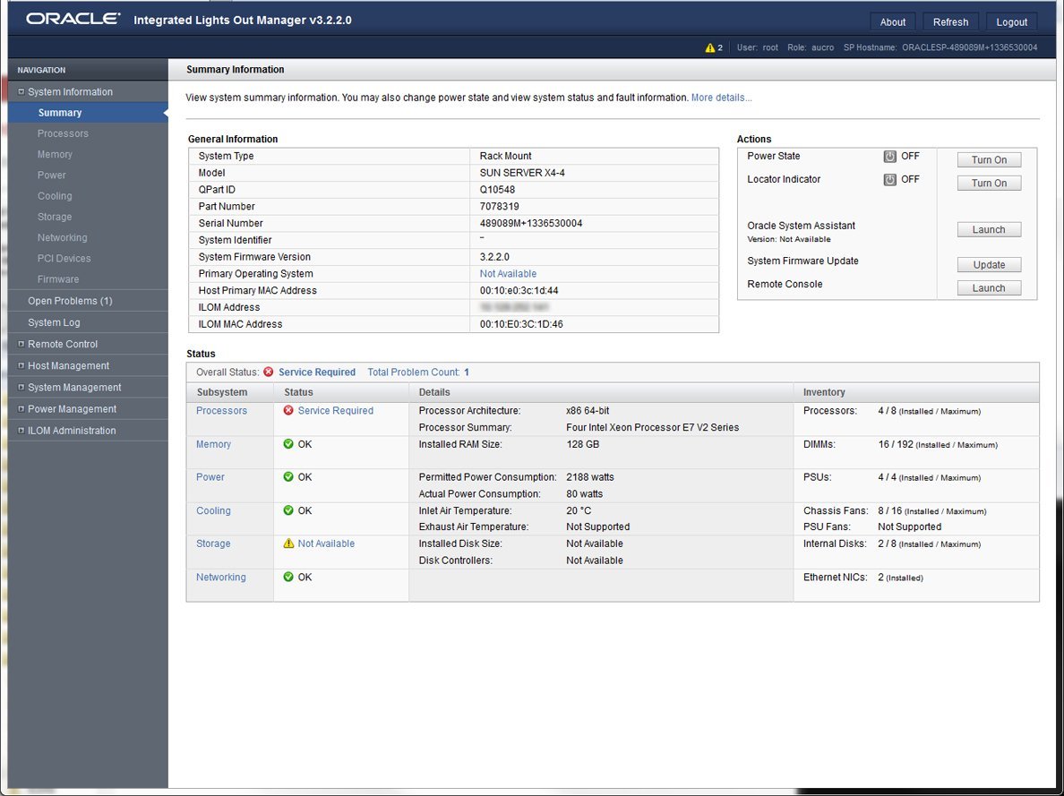Viewport: 1064px width, 796px height.
Task: Click the System Firmware Update button
Action: tap(989, 265)
